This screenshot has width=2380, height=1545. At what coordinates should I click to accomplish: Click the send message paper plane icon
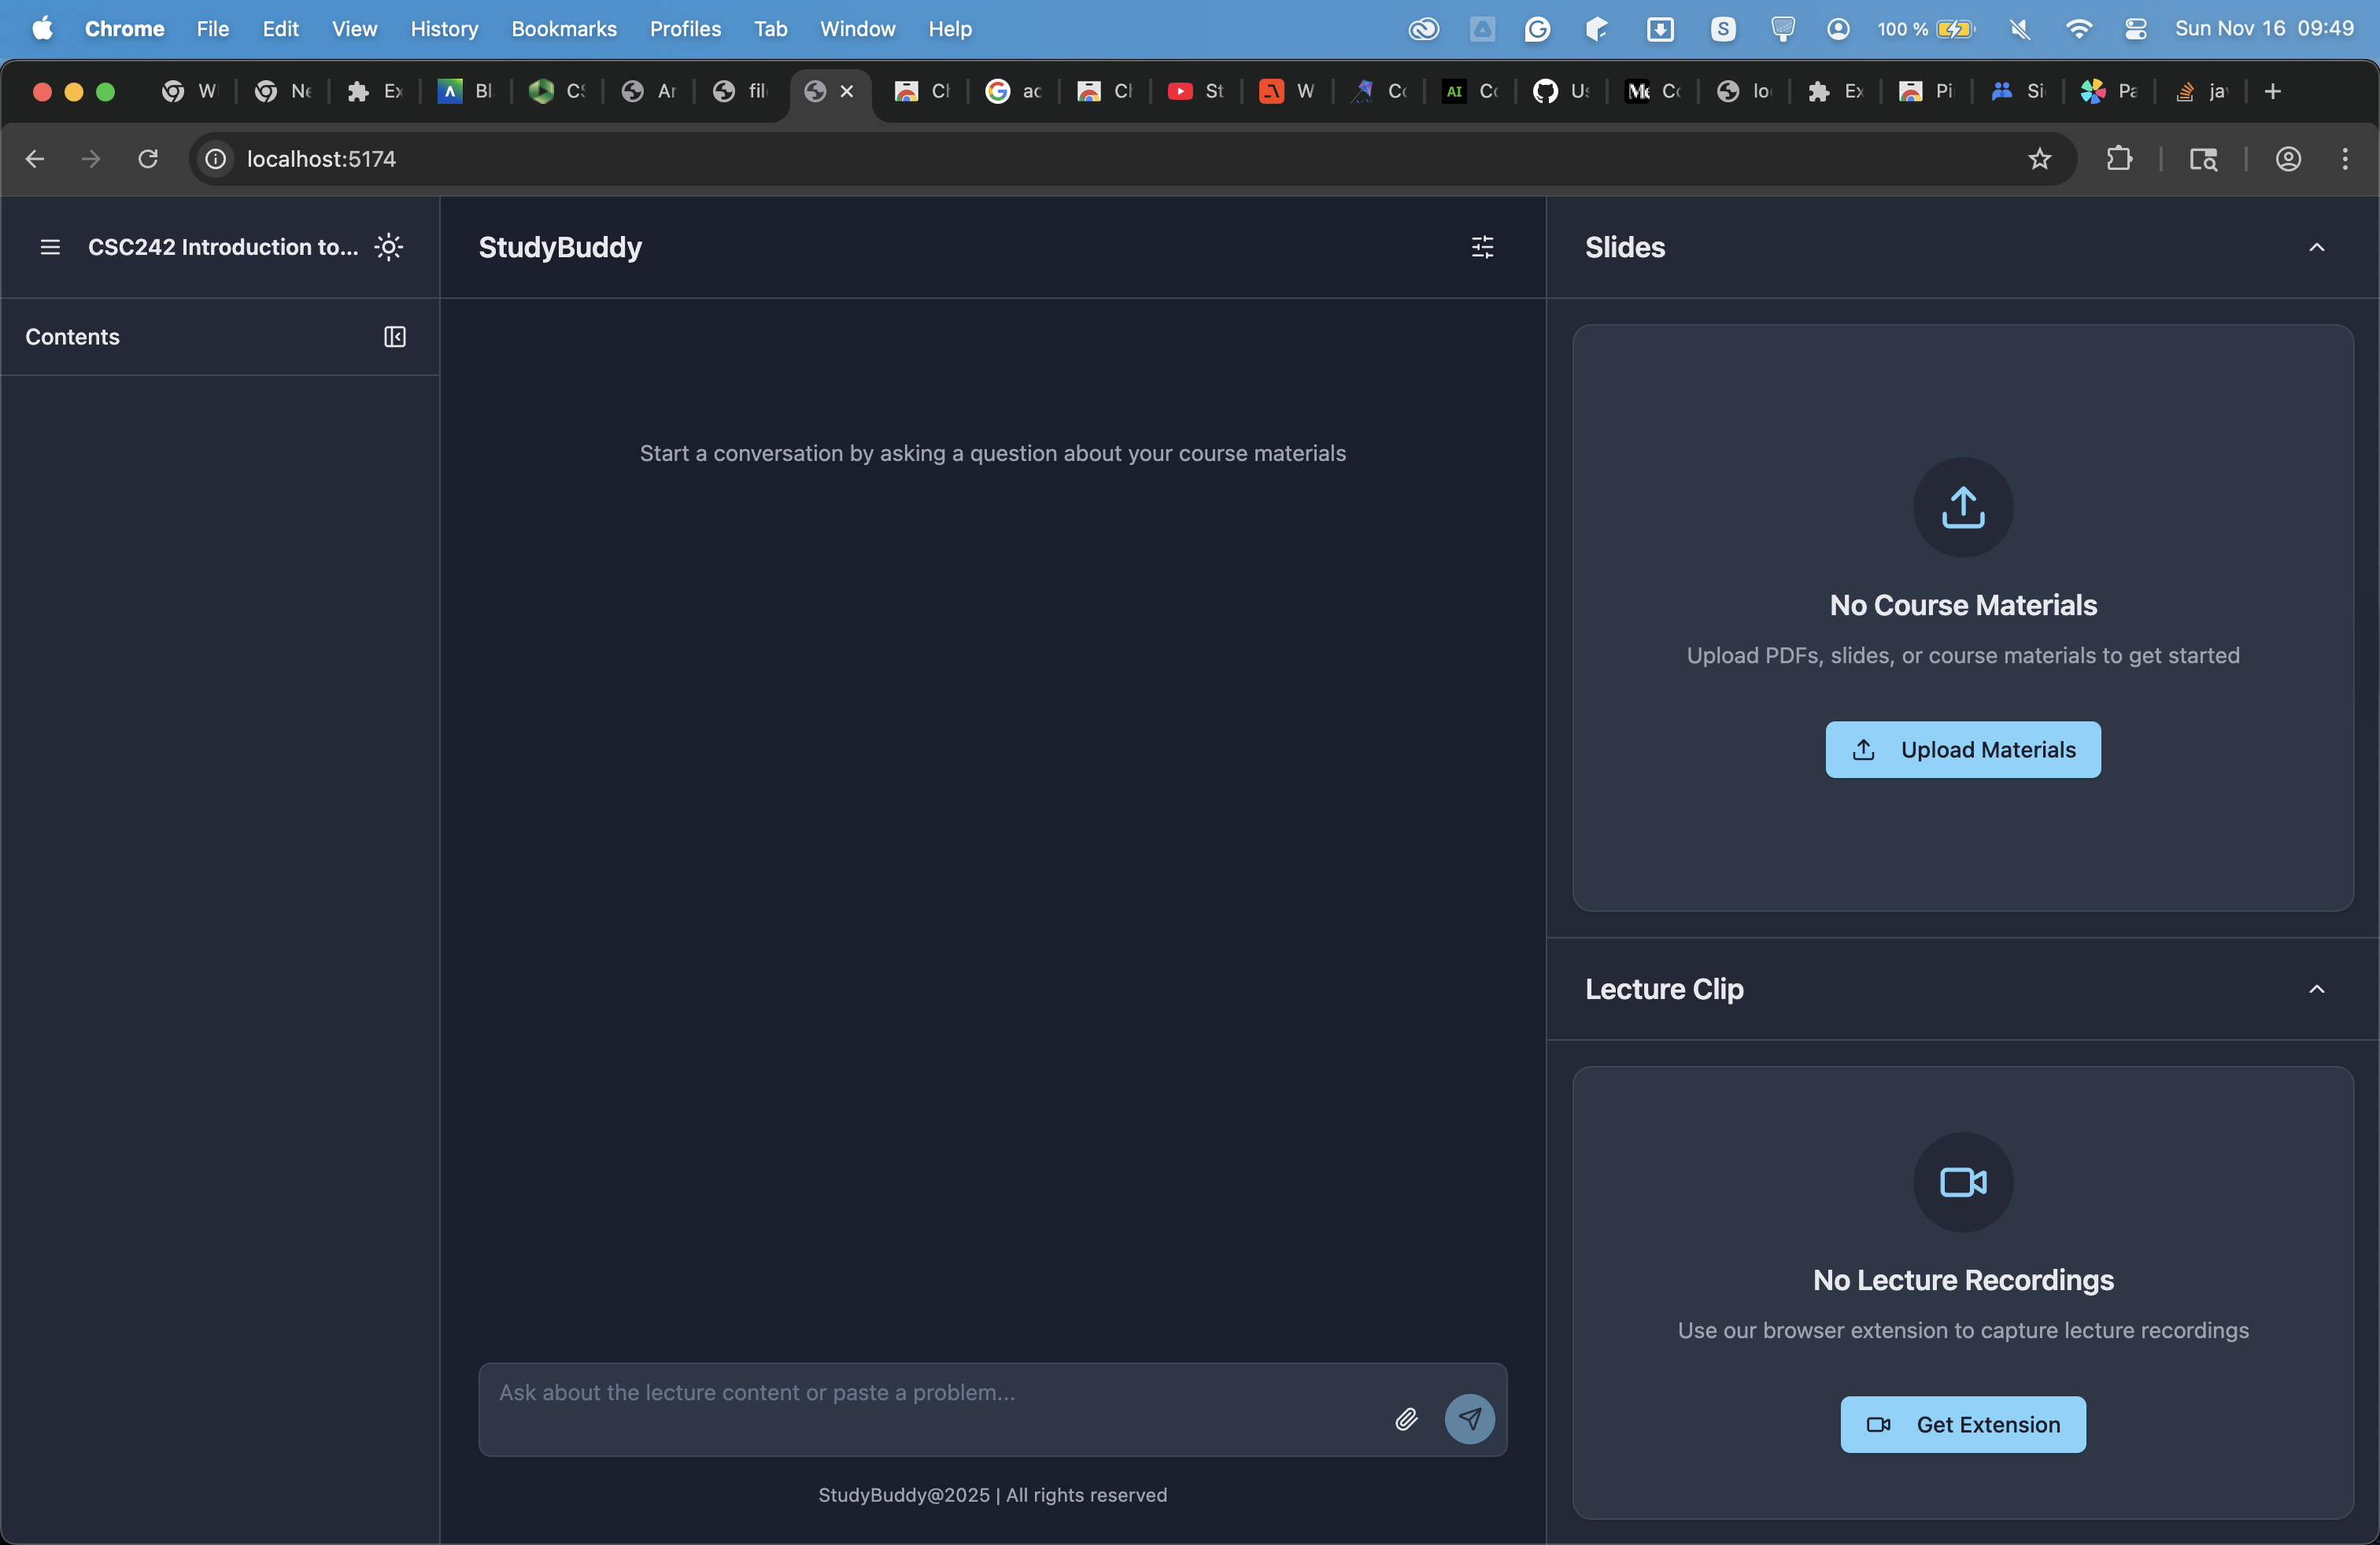(1469, 1419)
